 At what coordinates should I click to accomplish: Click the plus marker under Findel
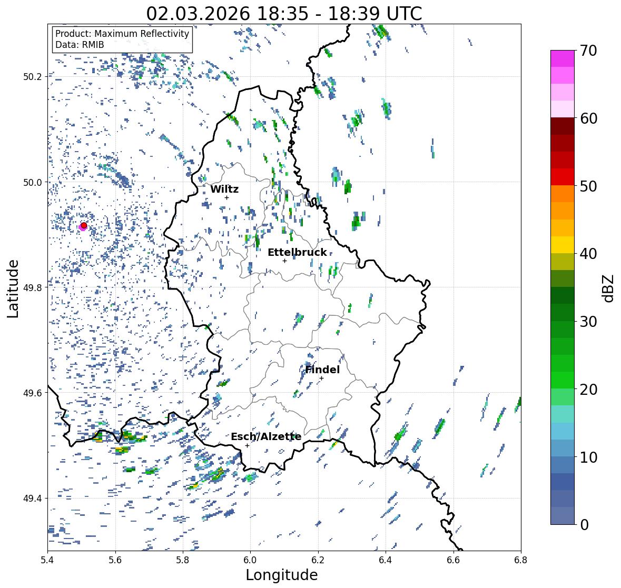322,378
